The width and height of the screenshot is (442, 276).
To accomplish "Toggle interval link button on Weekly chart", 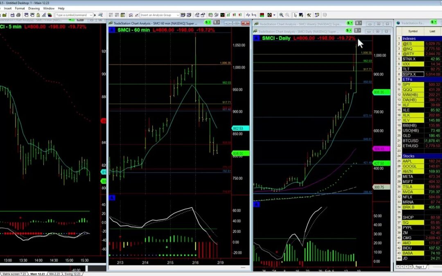I will pos(359,23).
